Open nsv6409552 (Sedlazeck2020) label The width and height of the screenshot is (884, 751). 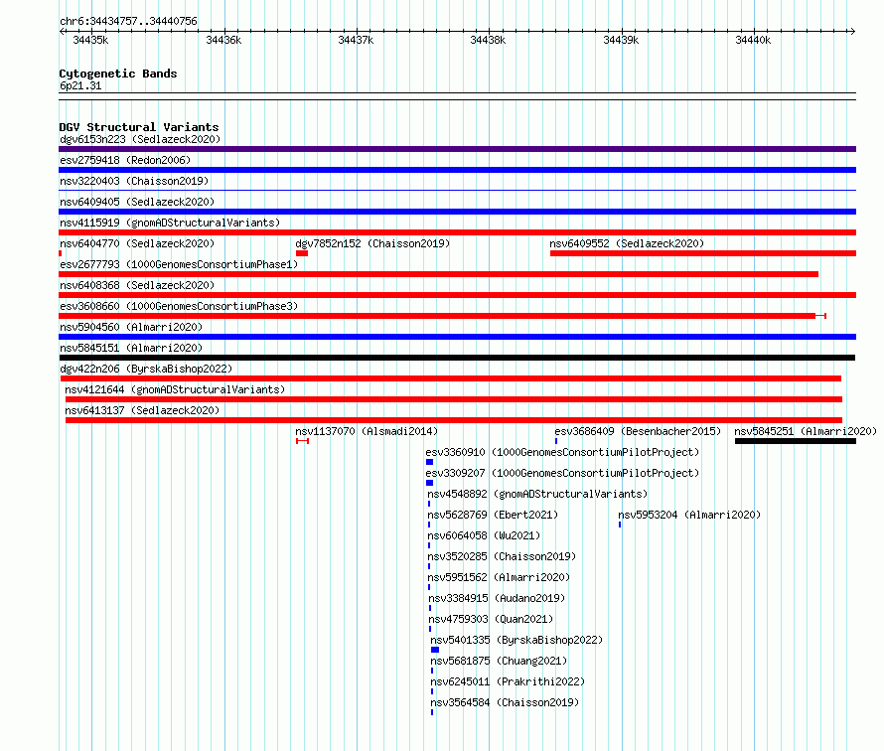coord(627,243)
